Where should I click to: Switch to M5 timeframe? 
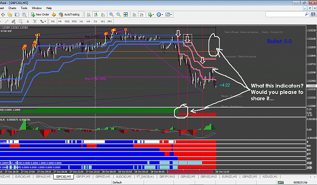(60, 21)
